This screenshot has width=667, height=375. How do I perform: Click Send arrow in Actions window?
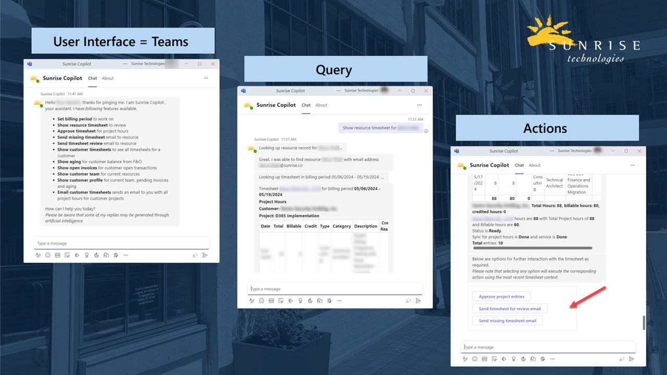point(632,359)
